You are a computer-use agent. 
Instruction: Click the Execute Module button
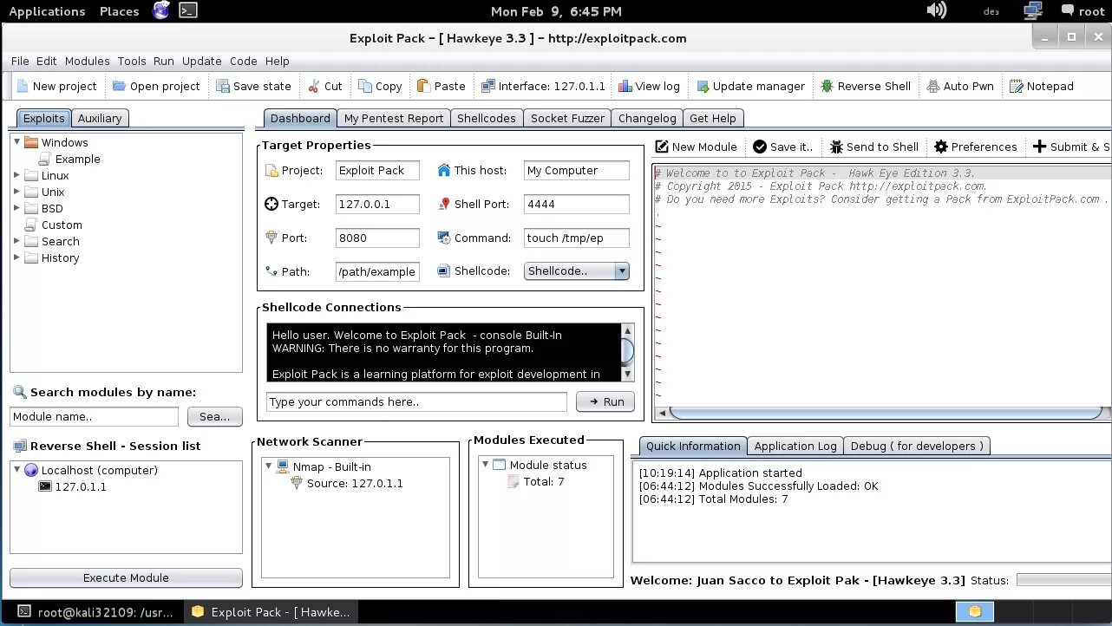126,577
